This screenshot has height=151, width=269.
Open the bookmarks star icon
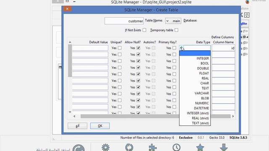[200, 147]
